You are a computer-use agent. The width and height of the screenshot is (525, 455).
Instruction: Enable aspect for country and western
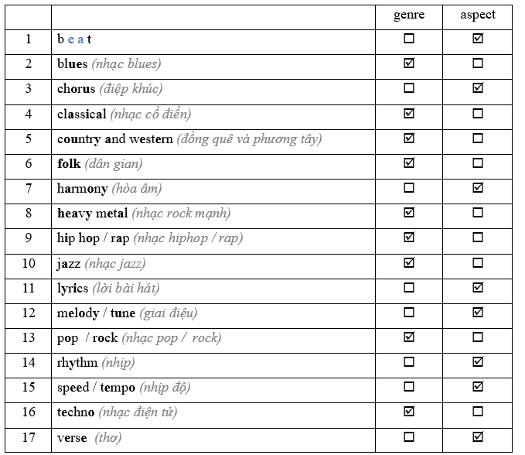coord(478,139)
